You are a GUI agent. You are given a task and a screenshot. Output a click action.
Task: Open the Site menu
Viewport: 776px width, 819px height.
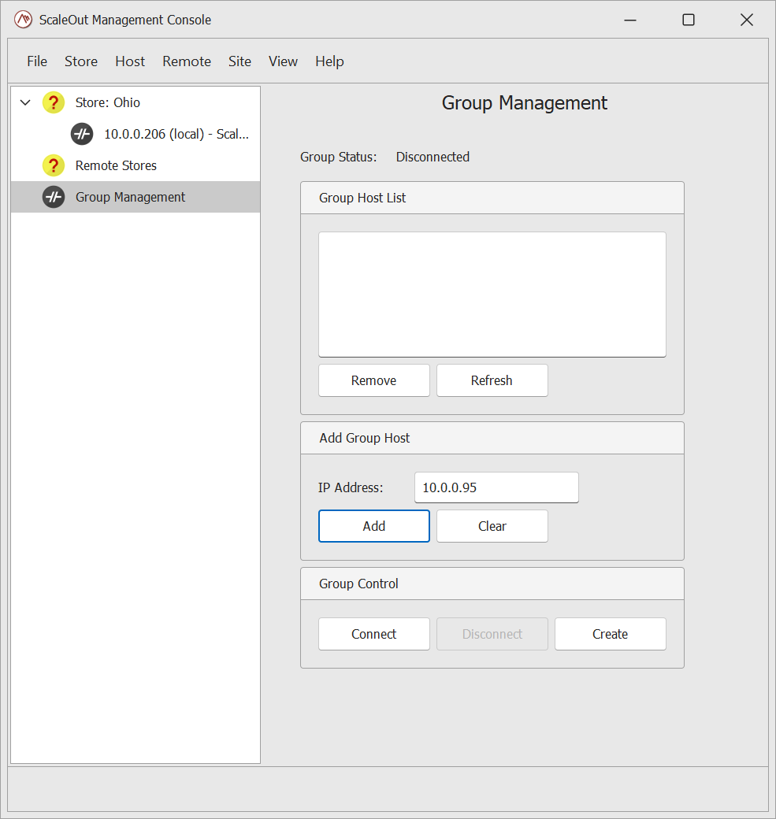point(239,61)
